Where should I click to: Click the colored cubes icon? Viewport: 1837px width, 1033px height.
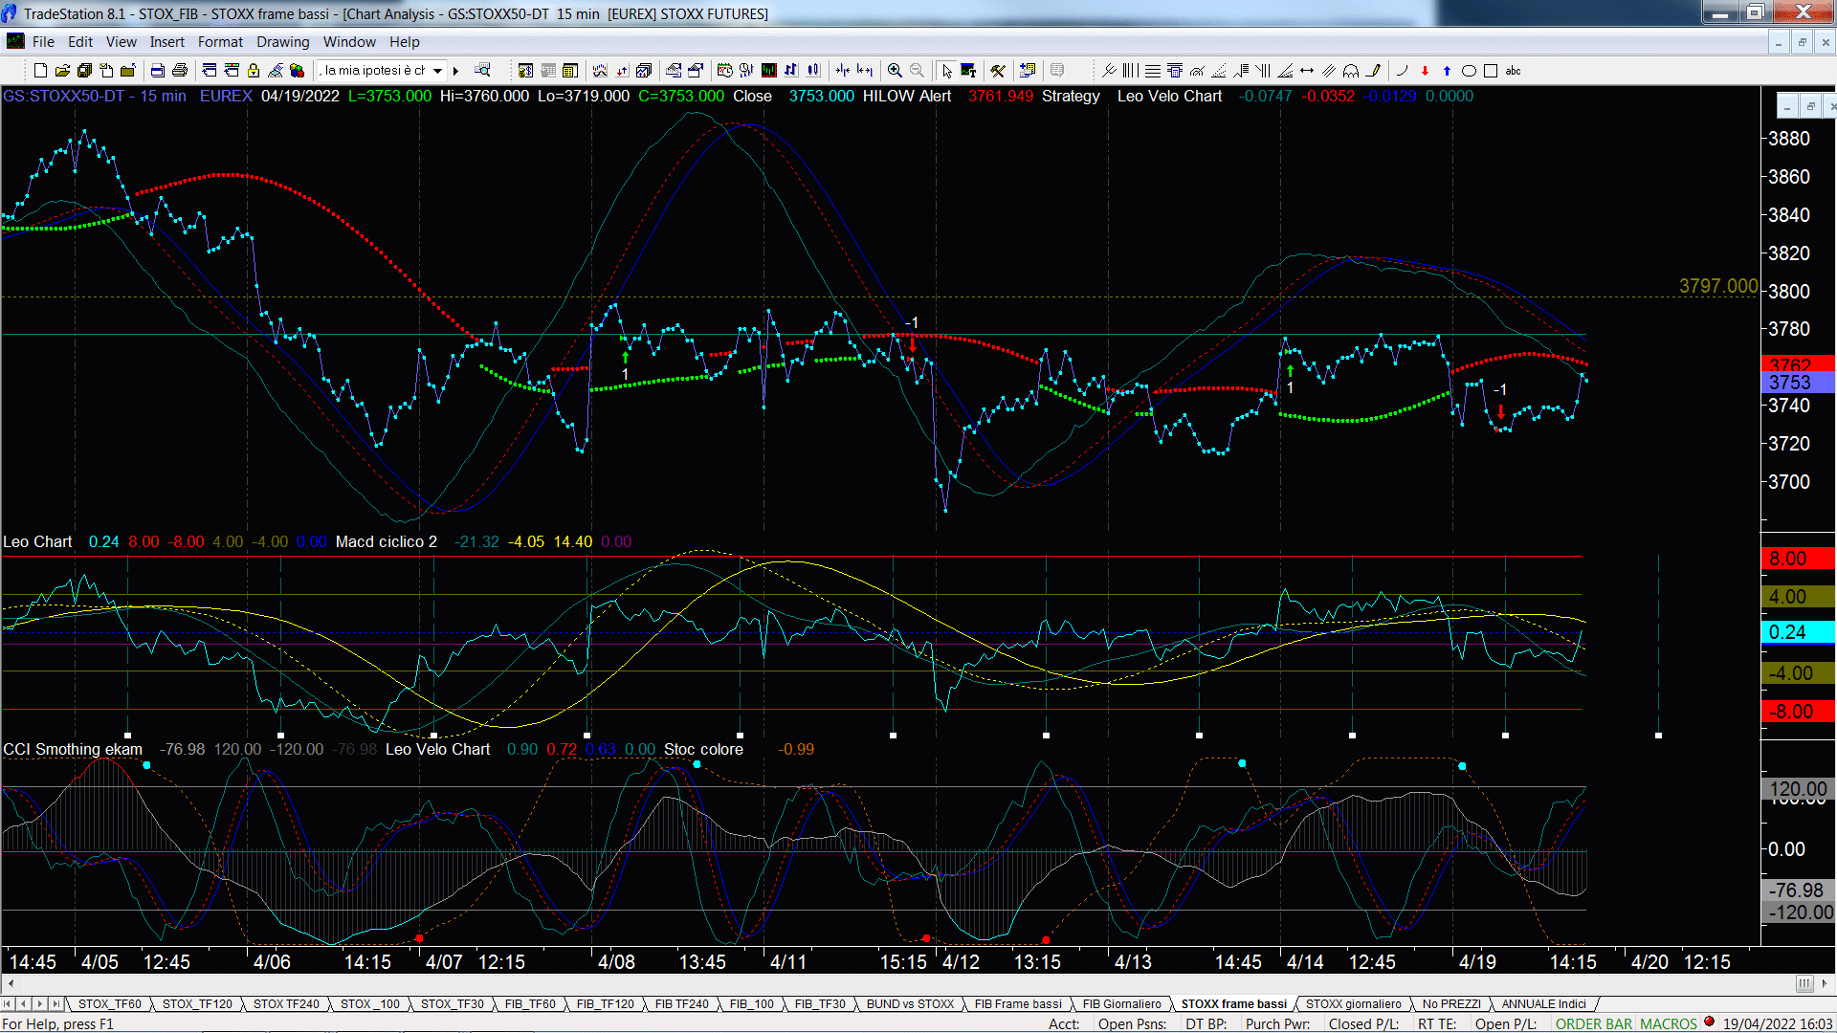click(297, 71)
